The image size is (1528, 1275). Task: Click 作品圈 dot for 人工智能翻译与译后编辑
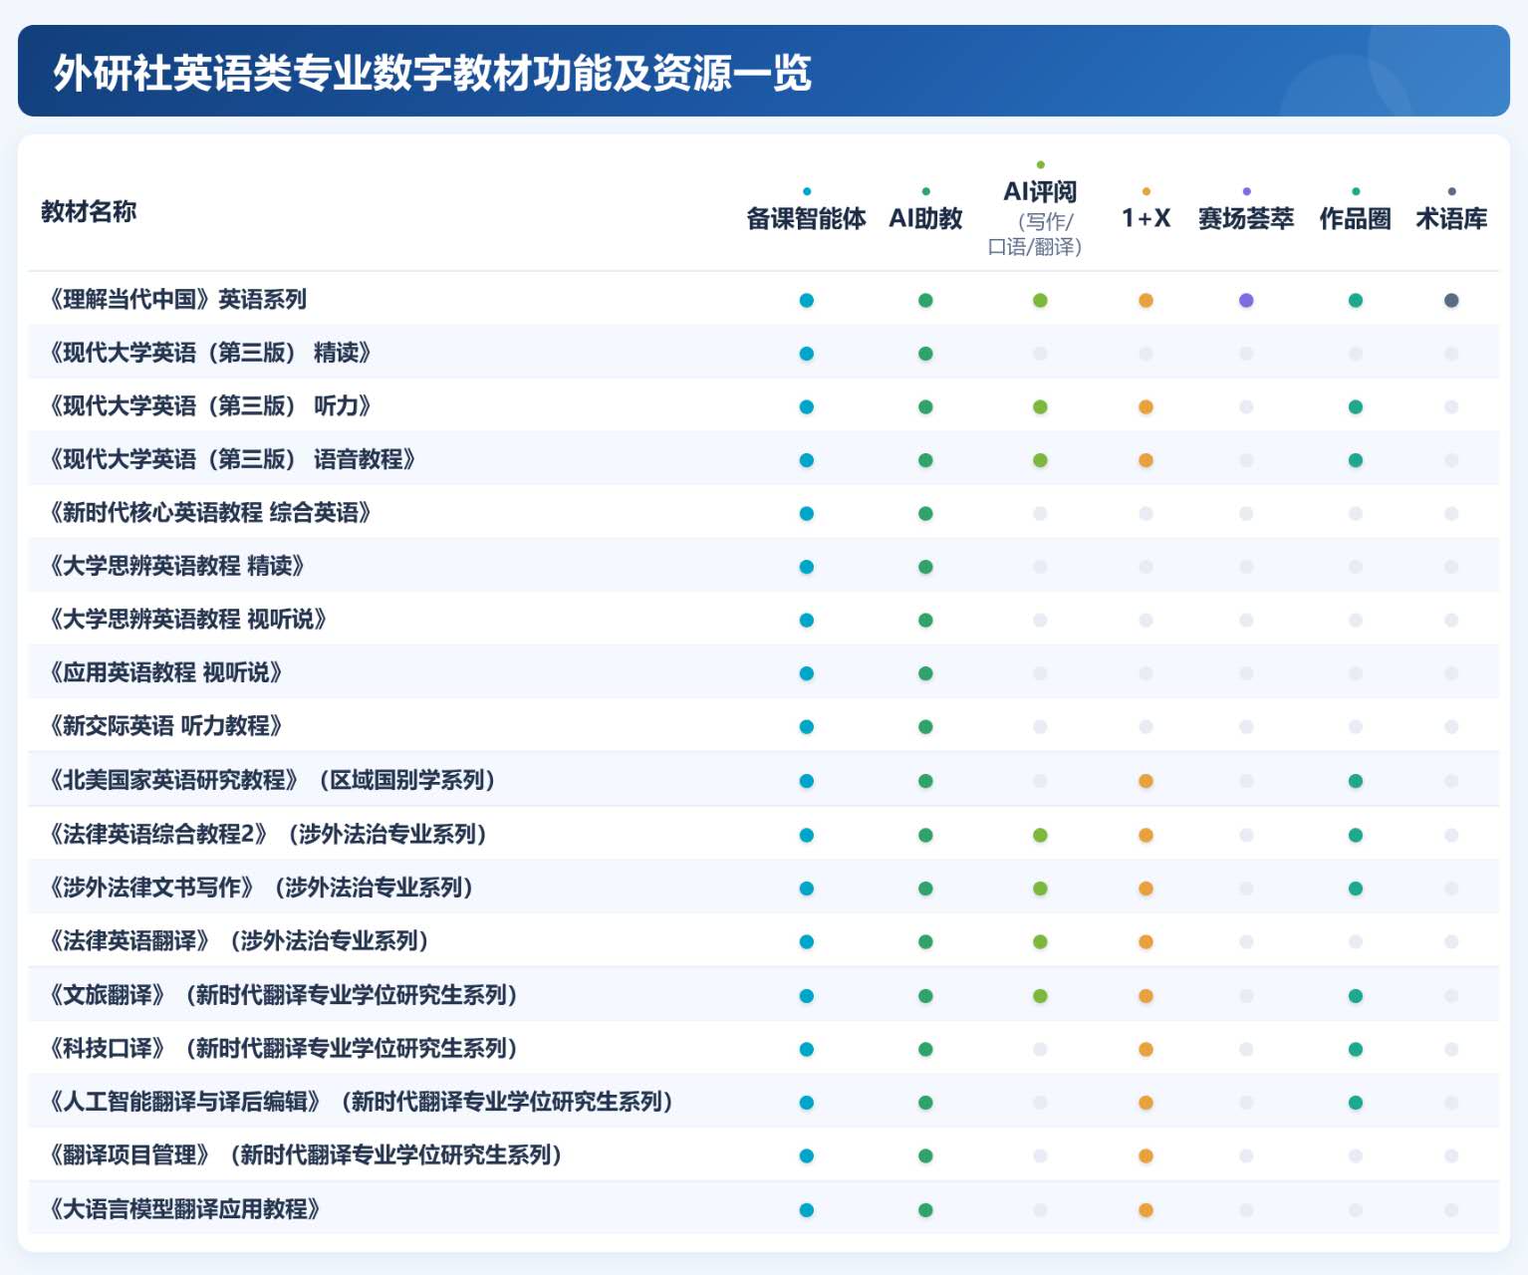click(x=1356, y=1103)
